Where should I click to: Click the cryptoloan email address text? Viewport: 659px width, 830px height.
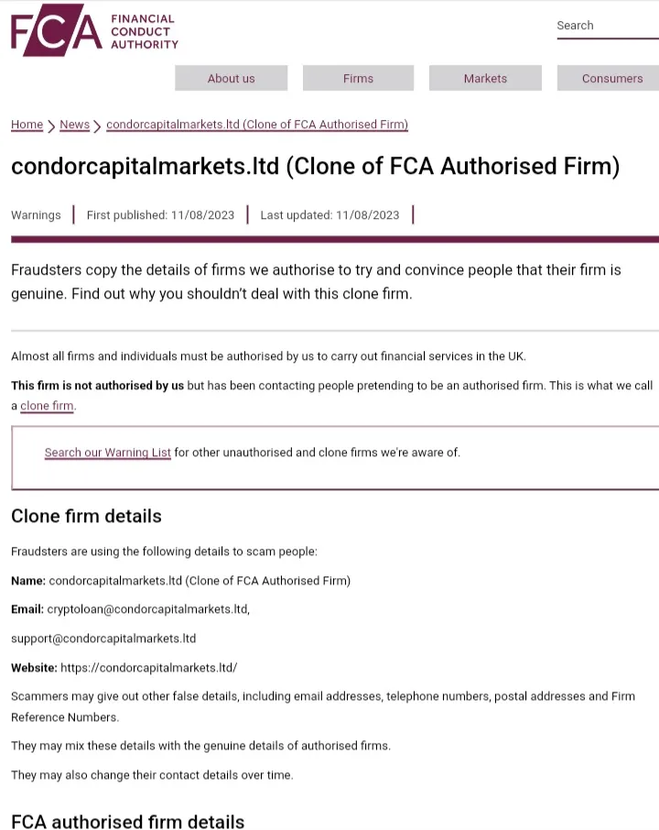coord(148,609)
